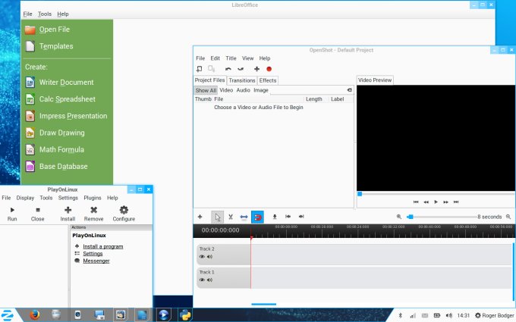
Task: Toggle the snapping magnet tool
Action: pos(257,217)
